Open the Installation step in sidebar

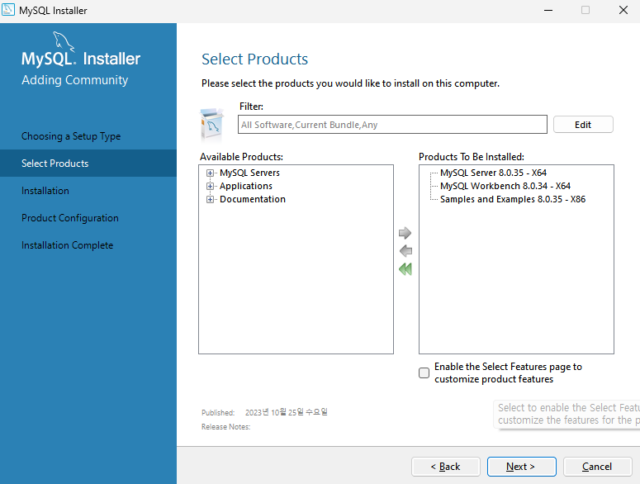pos(45,191)
